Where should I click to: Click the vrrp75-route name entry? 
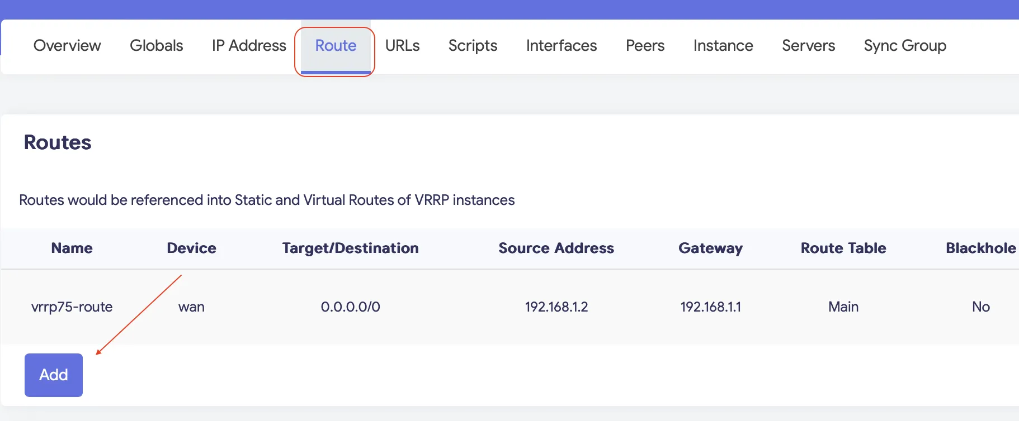click(x=72, y=307)
